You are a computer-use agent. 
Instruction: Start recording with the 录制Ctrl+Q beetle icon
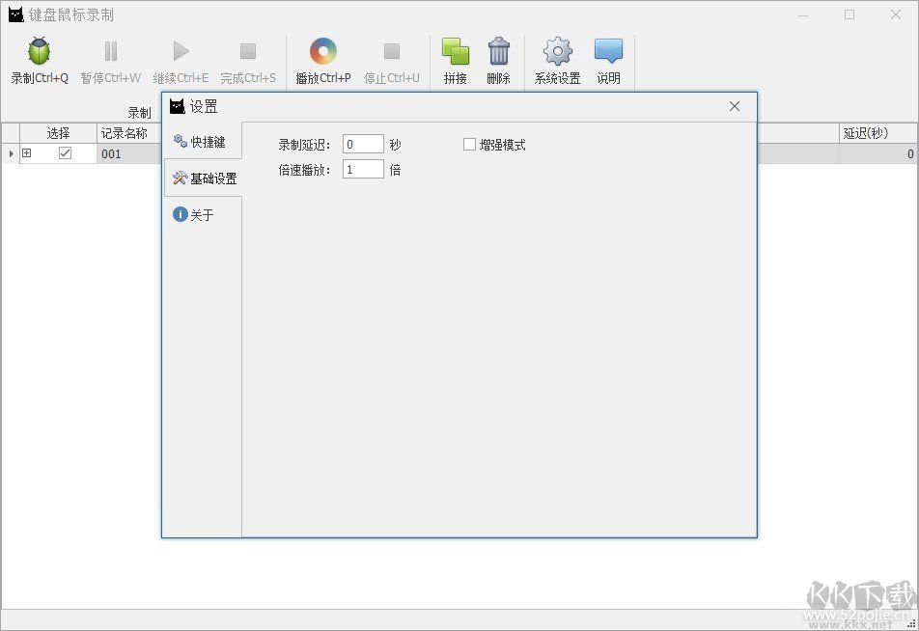click(x=38, y=52)
